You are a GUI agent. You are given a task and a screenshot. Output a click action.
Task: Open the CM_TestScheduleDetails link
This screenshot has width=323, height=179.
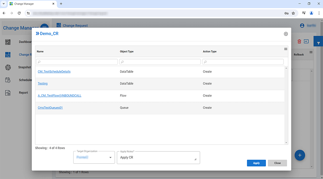(54, 72)
